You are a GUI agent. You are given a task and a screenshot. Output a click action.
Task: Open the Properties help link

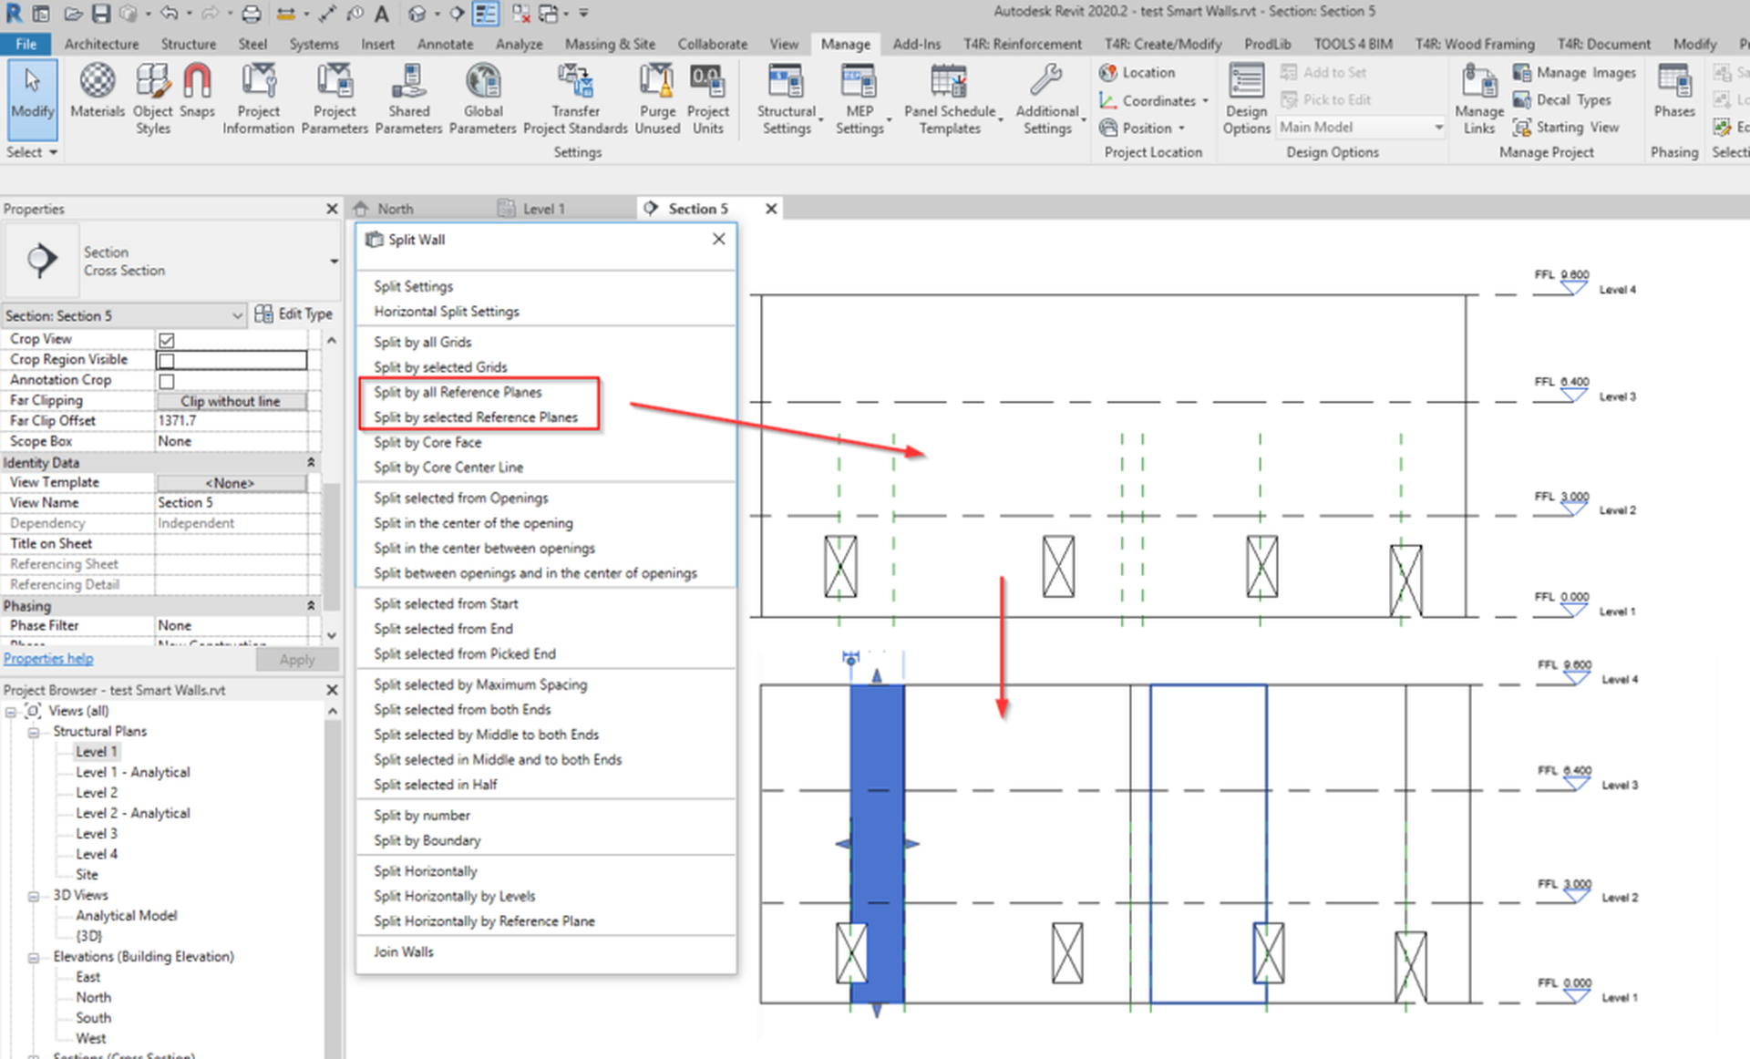click(x=48, y=658)
